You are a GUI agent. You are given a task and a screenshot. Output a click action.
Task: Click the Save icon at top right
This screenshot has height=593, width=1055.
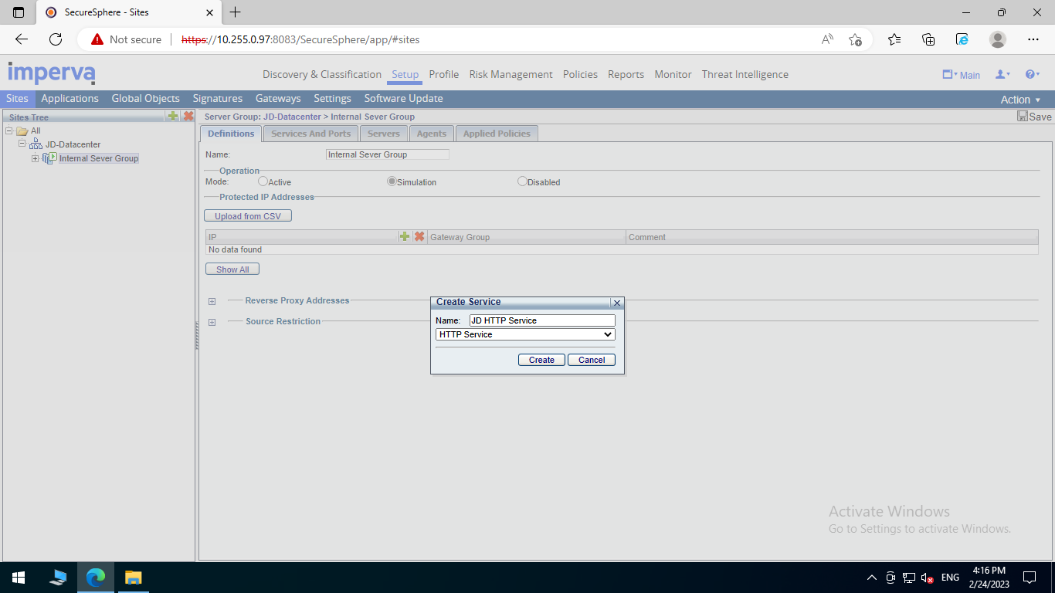click(1021, 117)
